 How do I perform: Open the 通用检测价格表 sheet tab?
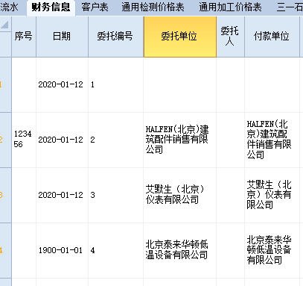coord(153,7)
